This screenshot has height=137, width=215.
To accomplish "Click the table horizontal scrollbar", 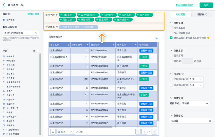I will [x=80, y=127].
